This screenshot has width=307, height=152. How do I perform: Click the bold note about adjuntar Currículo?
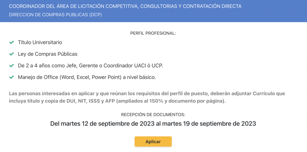point(147,97)
